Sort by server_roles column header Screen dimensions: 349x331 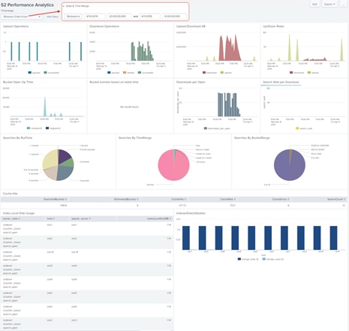(11, 218)
